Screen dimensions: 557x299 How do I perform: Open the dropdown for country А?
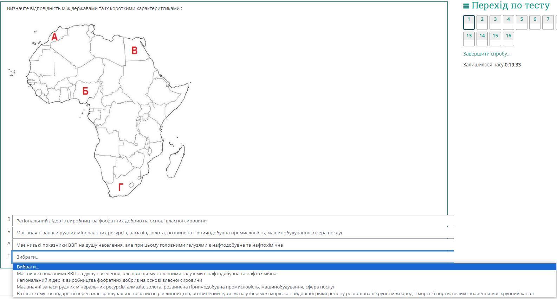(x=233, y=245)
